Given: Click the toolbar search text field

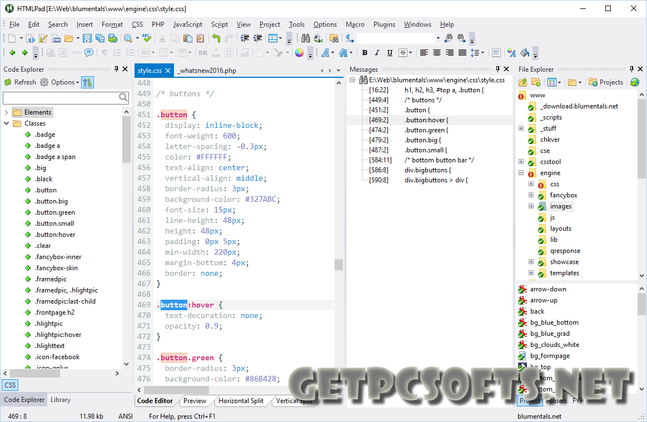Looking at the screenshot, I should click(x=395, y=38).
